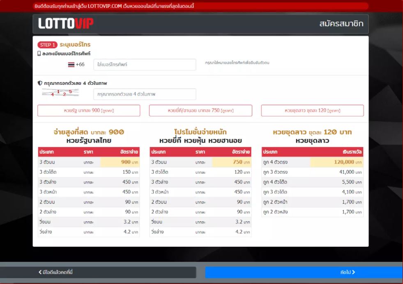
Task: Go to login via มีไอดีแล้วกดที่นี่
Action: point(98,272)
